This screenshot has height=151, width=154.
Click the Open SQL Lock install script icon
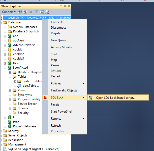point(91,98)
